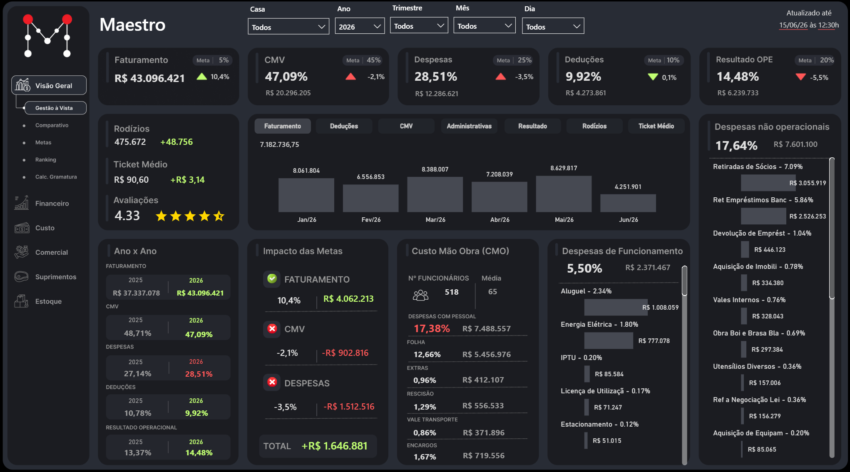850x472 pixels.
Task: Open the Custo section label
Action: pyautogui.click(x=45, y=228)
